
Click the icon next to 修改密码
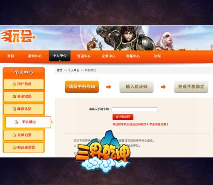coord(14,97)
